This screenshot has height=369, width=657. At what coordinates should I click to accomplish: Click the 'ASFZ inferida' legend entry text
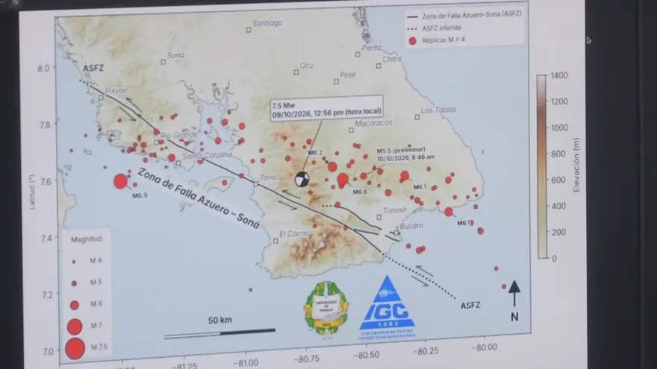point(442,28)
